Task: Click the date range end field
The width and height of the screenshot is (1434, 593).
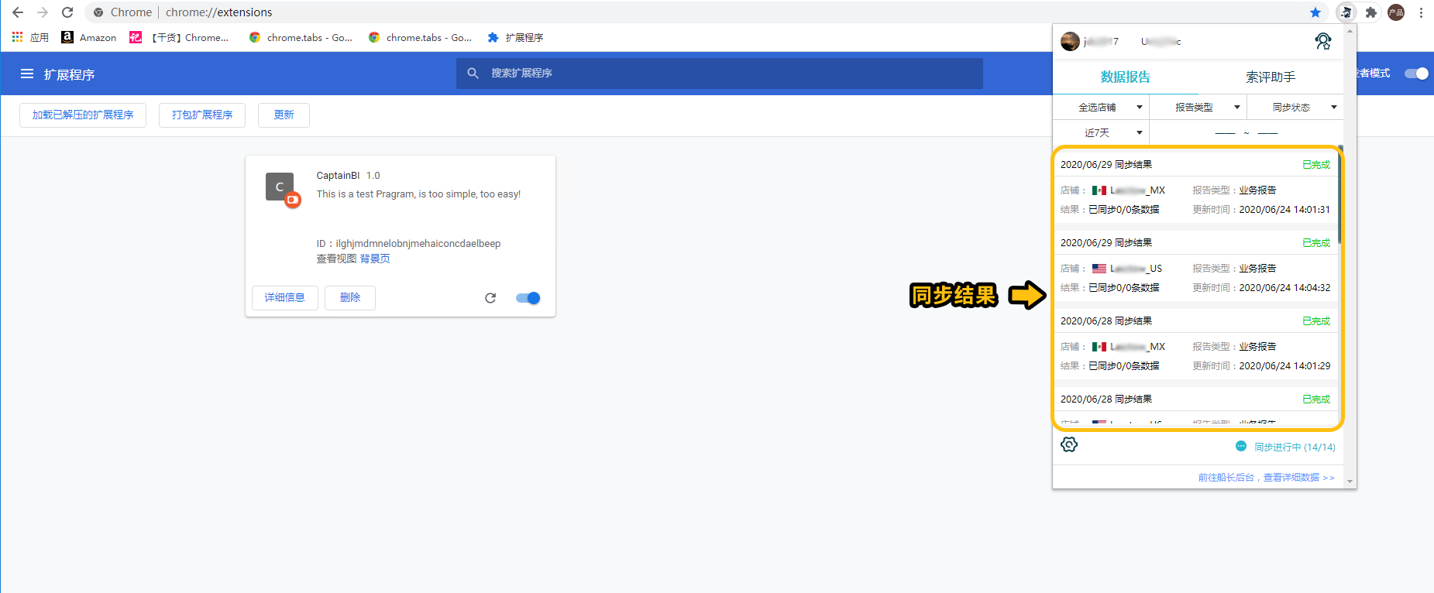Action: coord(1267,133)
